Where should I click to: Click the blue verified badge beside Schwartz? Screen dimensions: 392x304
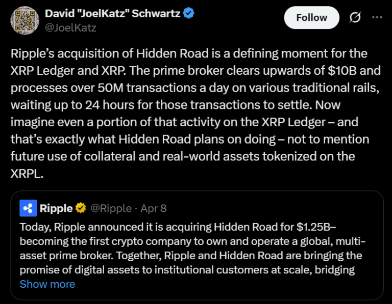(189, 14)
